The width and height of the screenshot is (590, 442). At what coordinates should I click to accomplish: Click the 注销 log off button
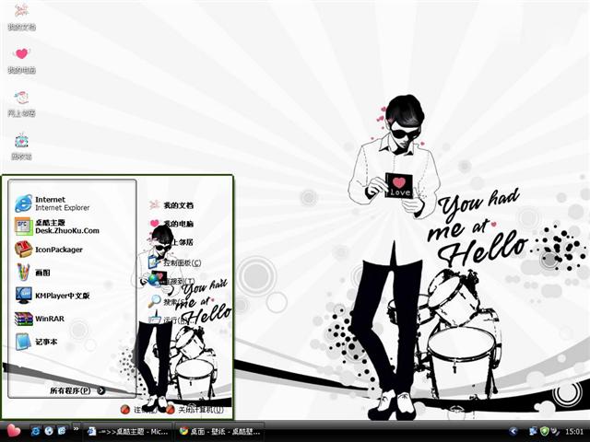tap(136, 408)
